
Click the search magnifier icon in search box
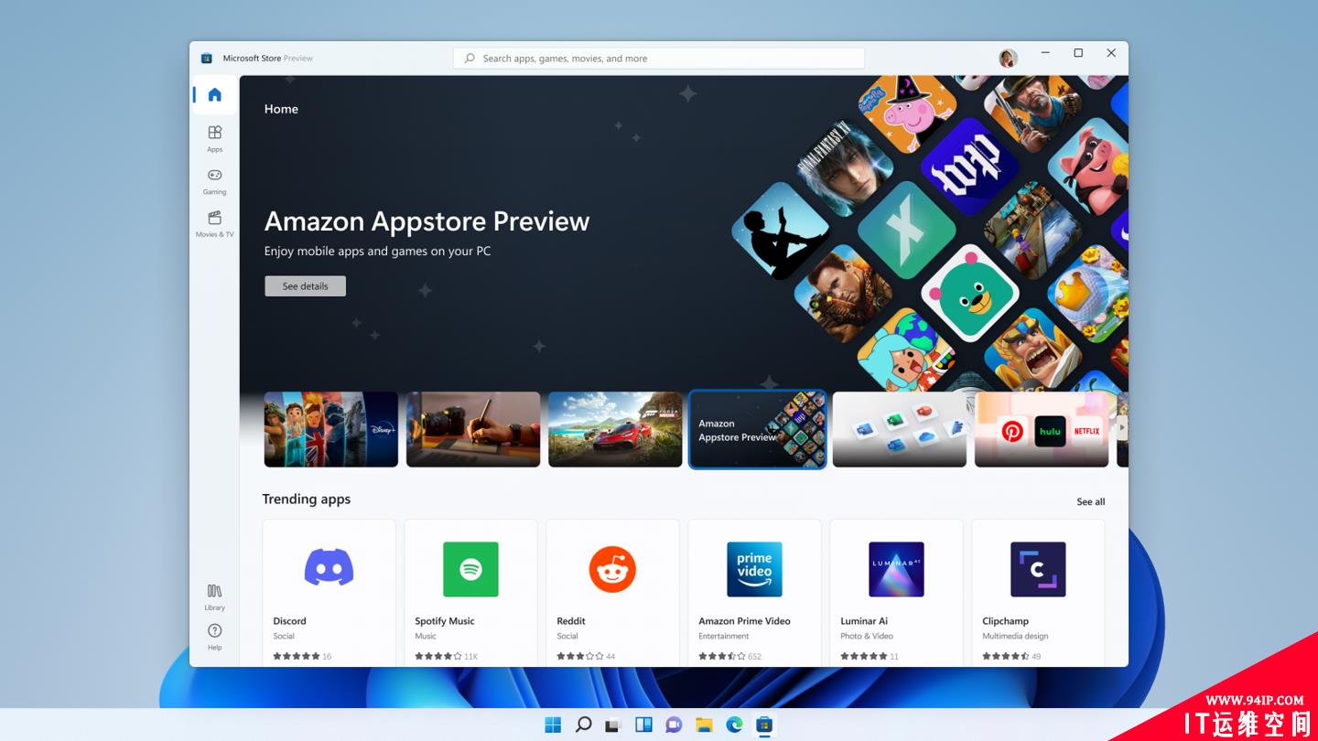pyautogui.click(x=470, y=59)
